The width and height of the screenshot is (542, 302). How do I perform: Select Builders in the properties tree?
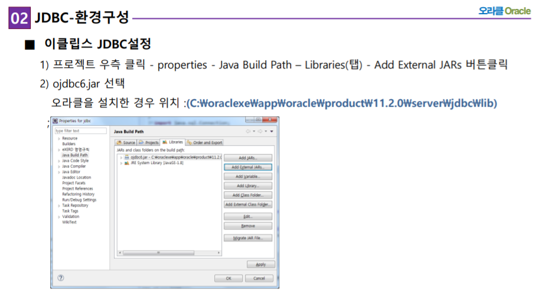pos(69,144)
